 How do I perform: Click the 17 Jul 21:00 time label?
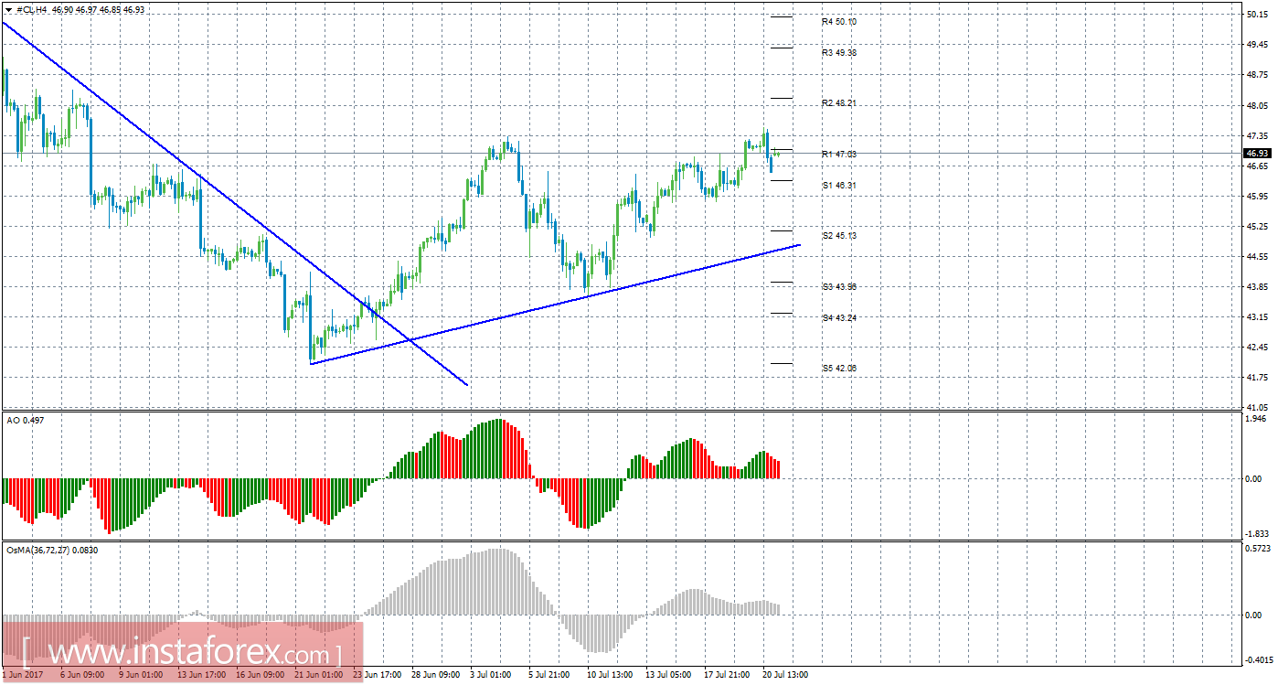tap(728, 675)
